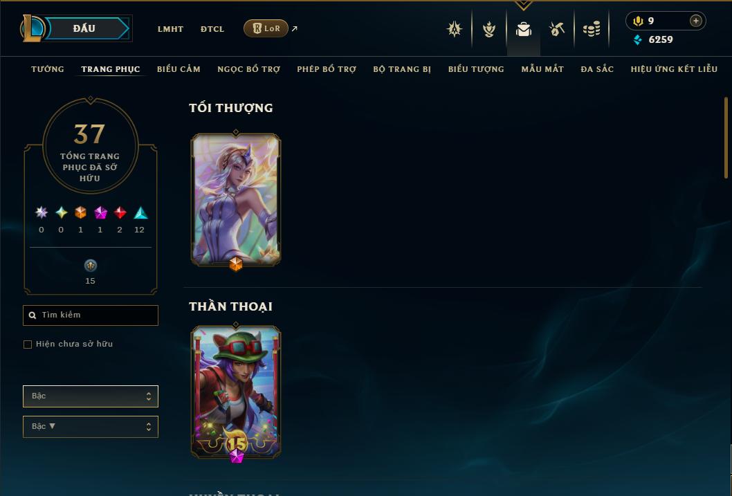Launch LoR via its link button
The width and height of the screenshot is (732, 496).
click(x=266, y=28)
